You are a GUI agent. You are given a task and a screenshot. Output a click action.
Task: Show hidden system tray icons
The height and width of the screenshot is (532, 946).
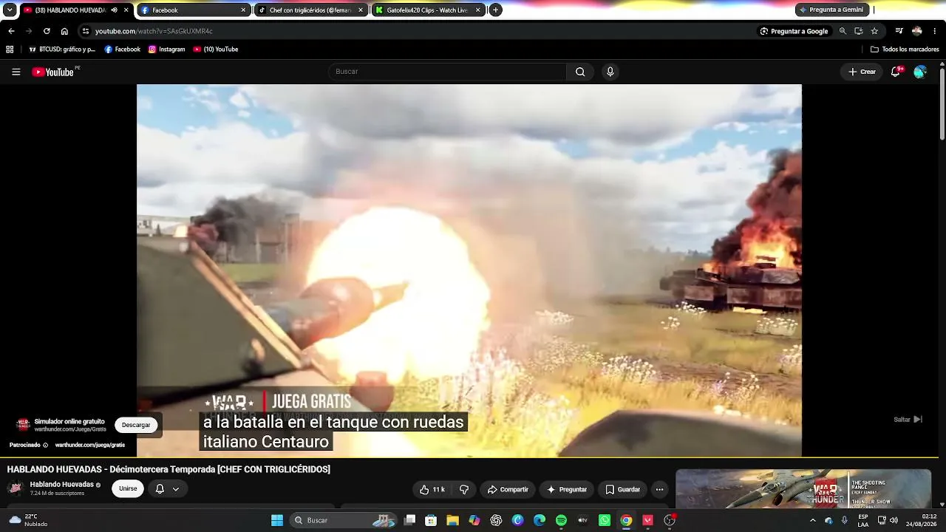(x=813, y=520)
